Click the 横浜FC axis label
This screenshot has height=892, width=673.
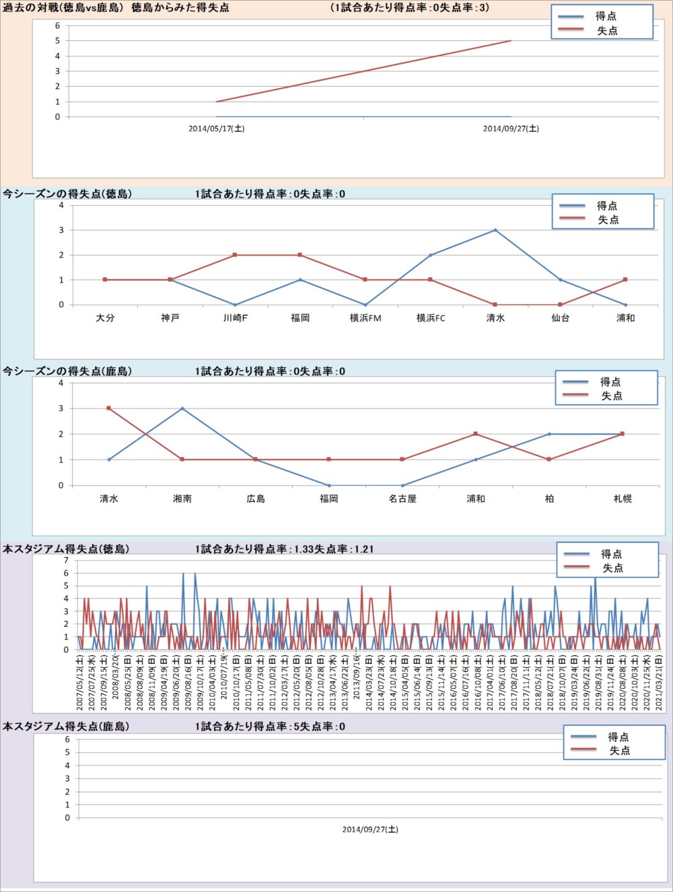point(431,318)
